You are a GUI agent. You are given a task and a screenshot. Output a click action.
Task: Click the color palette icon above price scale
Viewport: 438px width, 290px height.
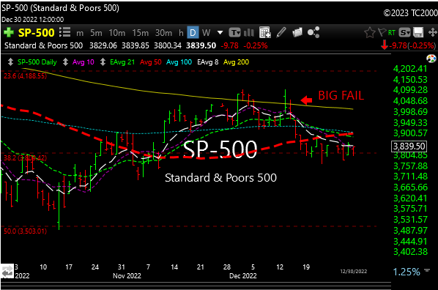tap(431, 59)
